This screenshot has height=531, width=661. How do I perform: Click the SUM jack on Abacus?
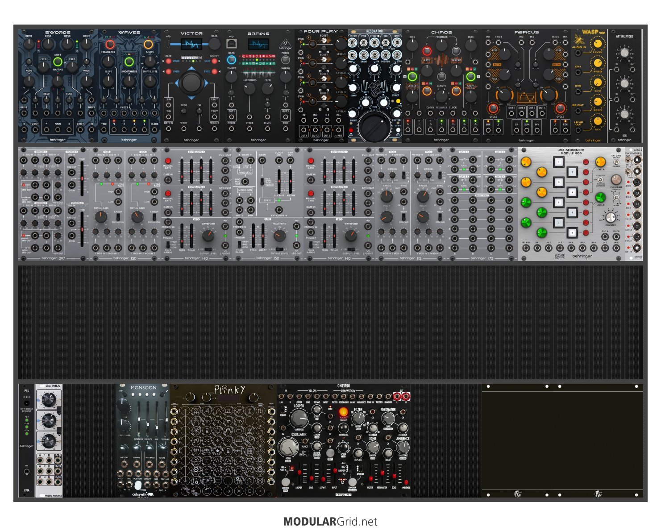(x=527, y=130)
